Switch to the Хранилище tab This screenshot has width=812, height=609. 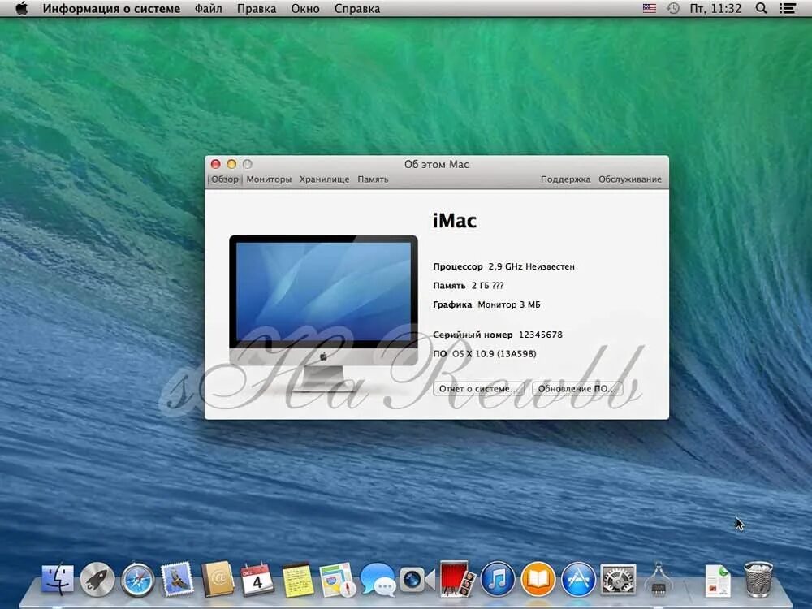[x=324, y=179]
